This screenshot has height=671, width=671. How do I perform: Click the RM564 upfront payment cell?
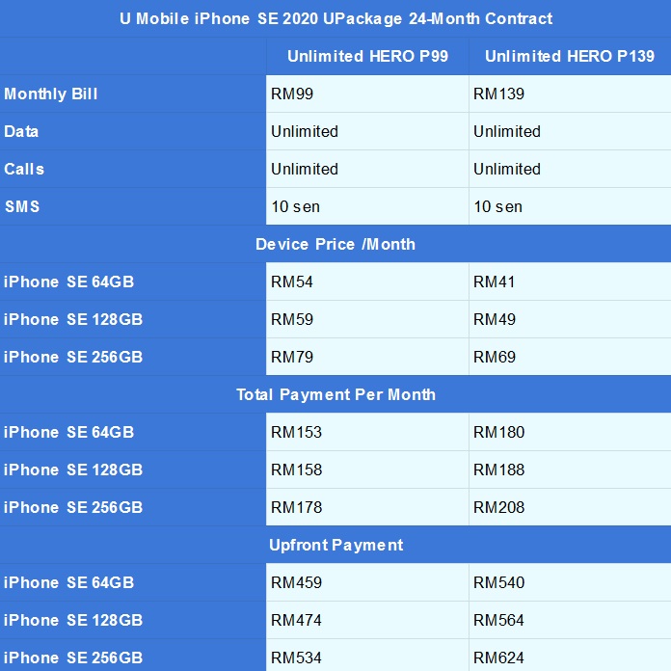pos(499,620)
